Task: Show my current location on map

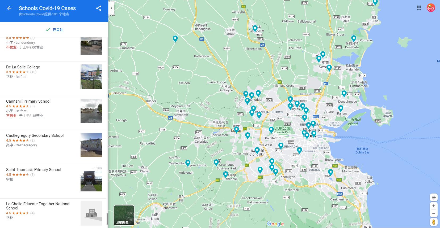Action: (434, 198)
